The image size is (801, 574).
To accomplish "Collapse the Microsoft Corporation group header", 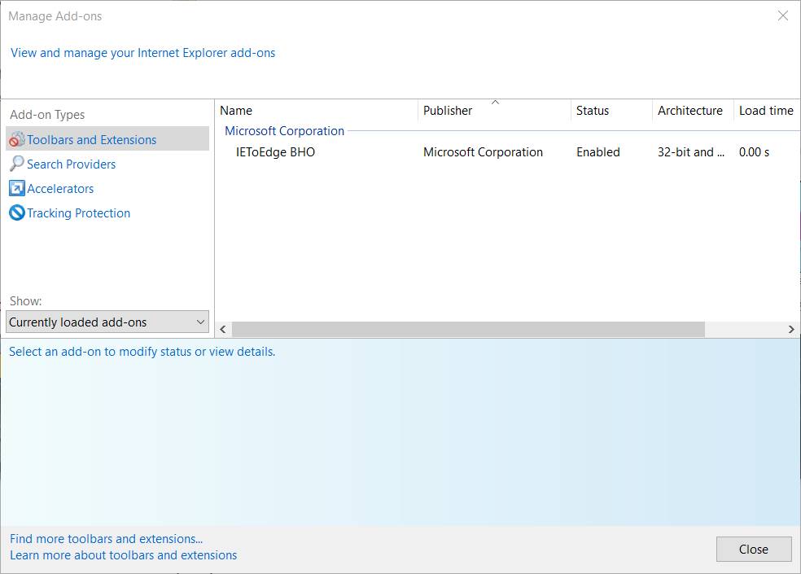I will click(x=285, y=131).
